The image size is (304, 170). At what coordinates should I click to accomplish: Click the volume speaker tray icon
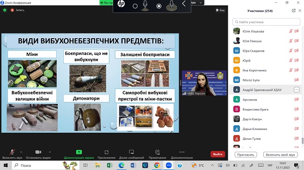coord(228,165)
